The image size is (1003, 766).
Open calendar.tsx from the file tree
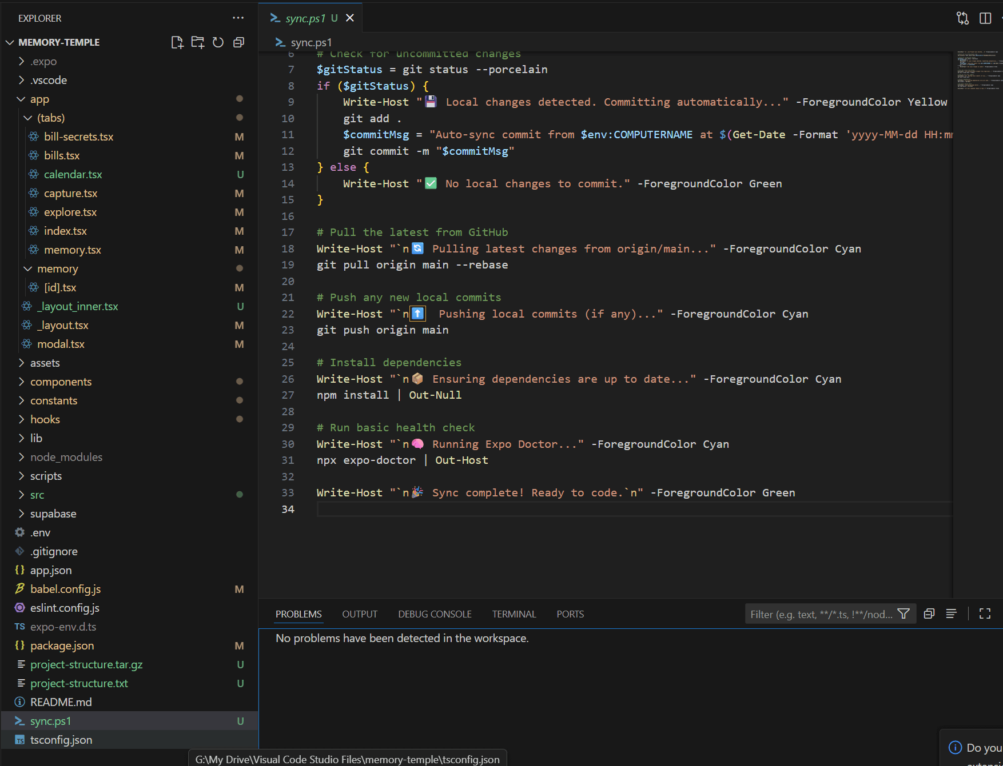[x=73, y=174]
